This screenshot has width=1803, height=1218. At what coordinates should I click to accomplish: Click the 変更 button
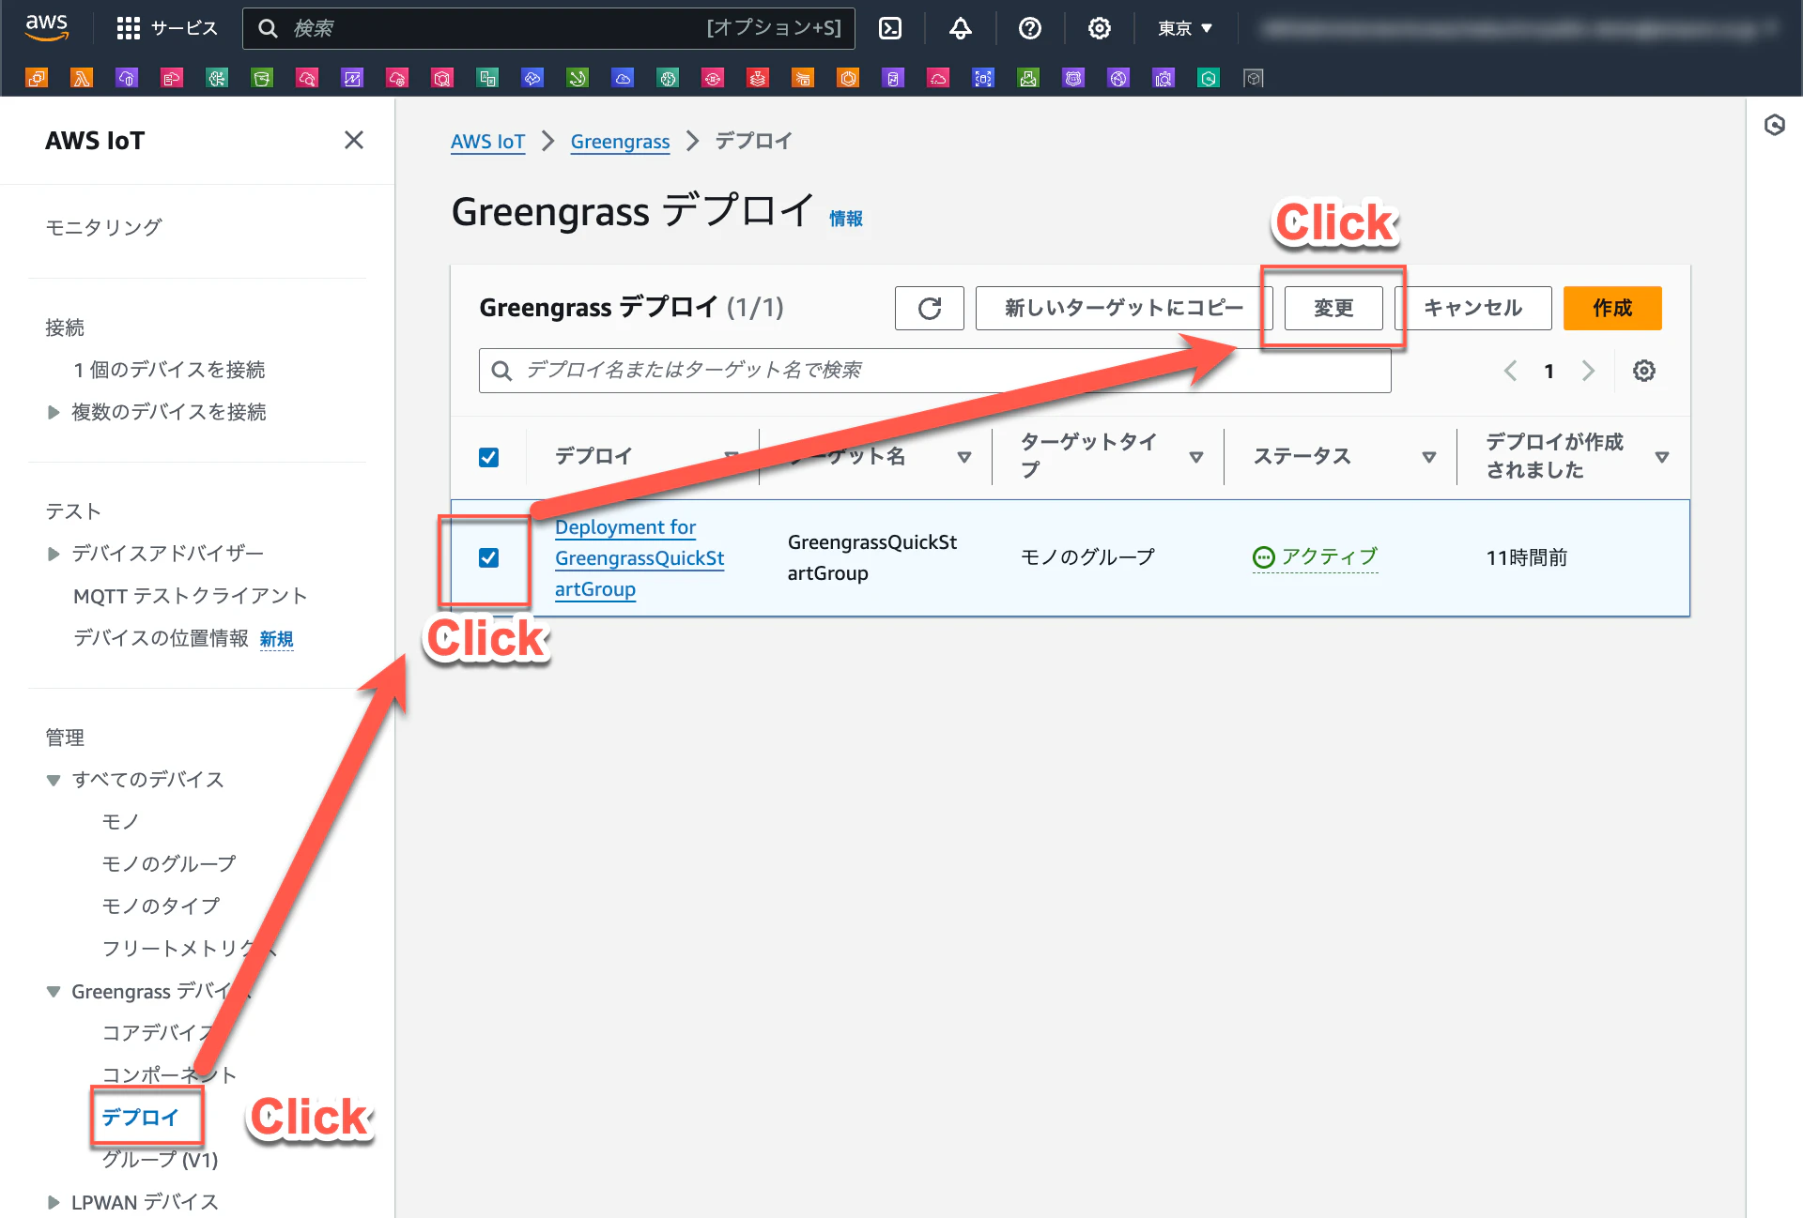pyautogui.click(x=1333, y=308)
